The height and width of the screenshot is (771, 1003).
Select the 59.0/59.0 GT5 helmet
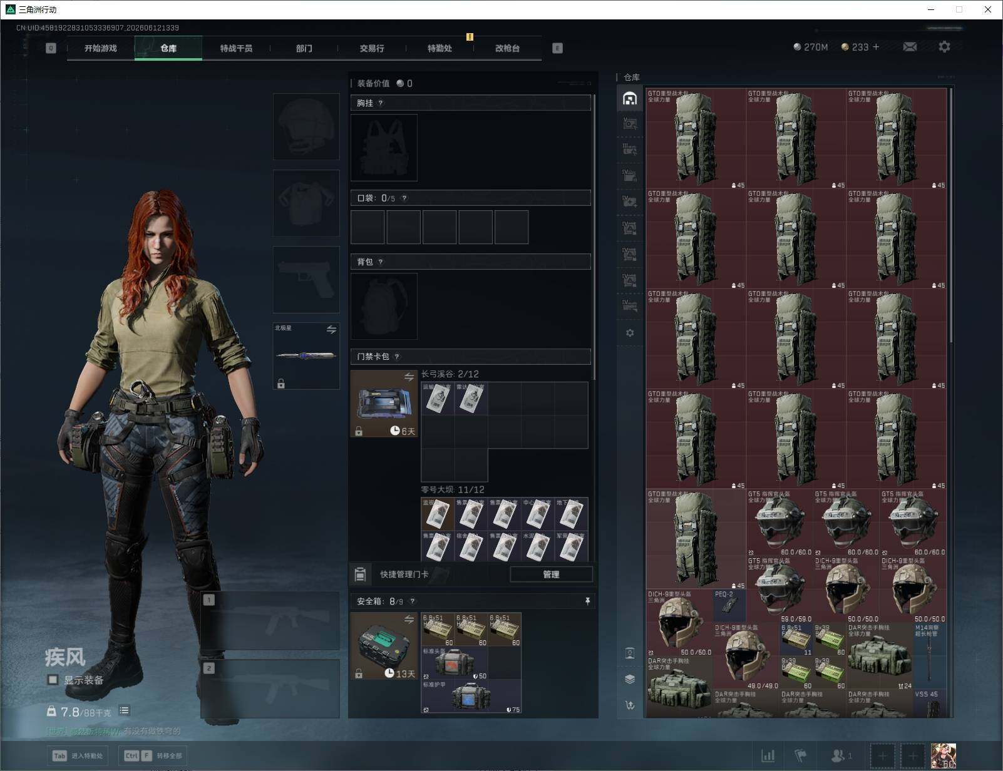pyautogui.click(x=779, y=590)
